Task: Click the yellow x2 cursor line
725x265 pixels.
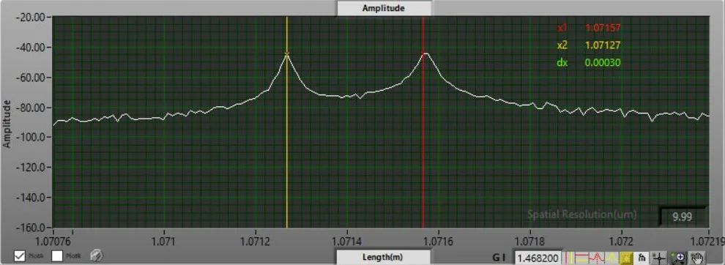Action: point(286,139)
